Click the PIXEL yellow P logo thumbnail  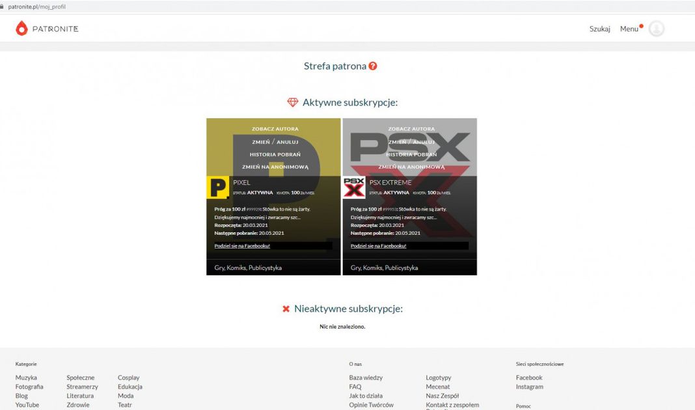coord(218,187)
